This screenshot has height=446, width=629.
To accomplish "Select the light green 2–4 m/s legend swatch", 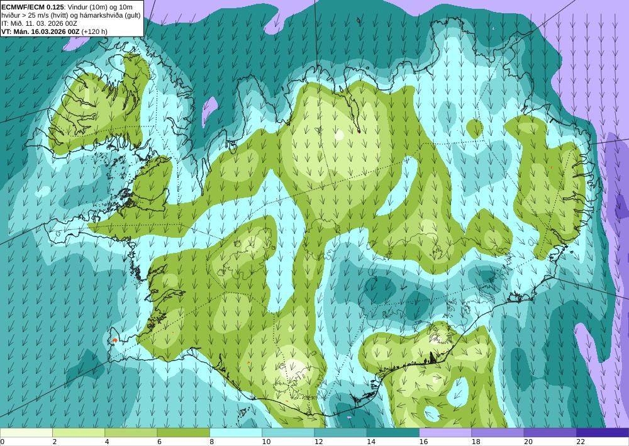I will point(79,433).
